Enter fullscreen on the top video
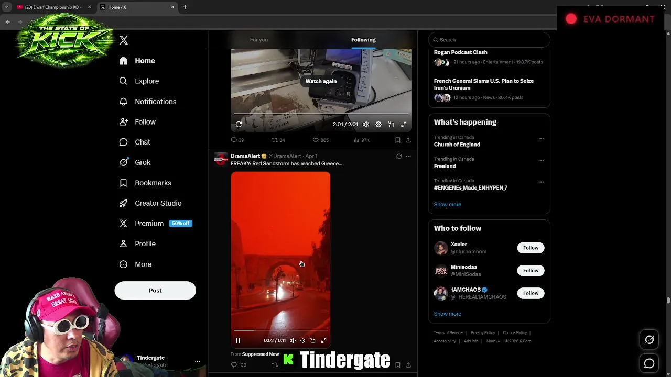The height and width of the screenshot is (377, 671). (404, 125)
